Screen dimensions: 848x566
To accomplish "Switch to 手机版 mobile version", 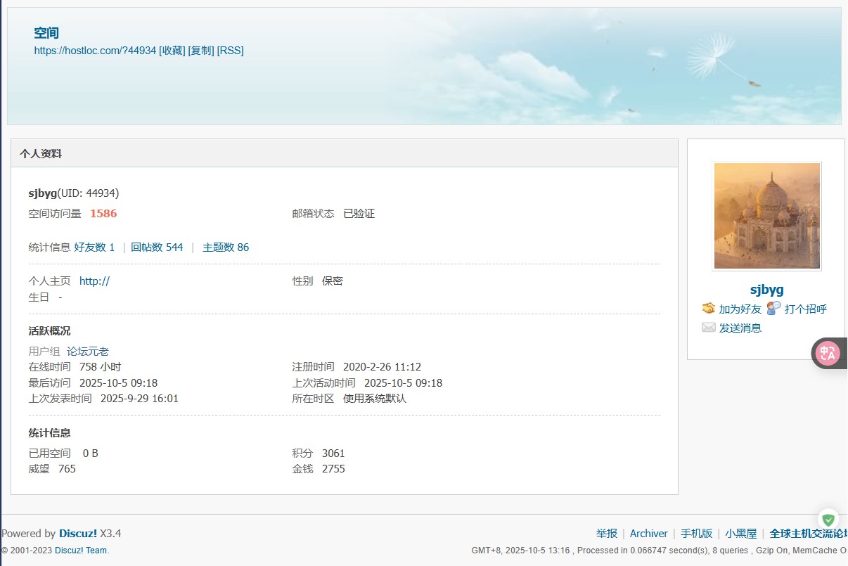I will pos(696,534).
